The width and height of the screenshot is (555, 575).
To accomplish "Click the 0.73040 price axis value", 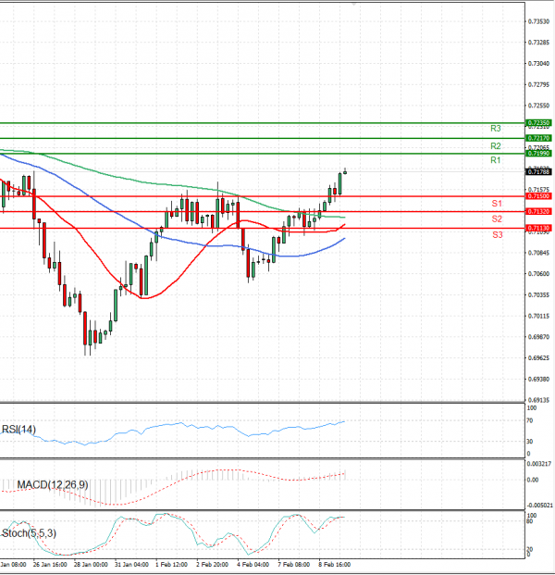I will (538, 64).
